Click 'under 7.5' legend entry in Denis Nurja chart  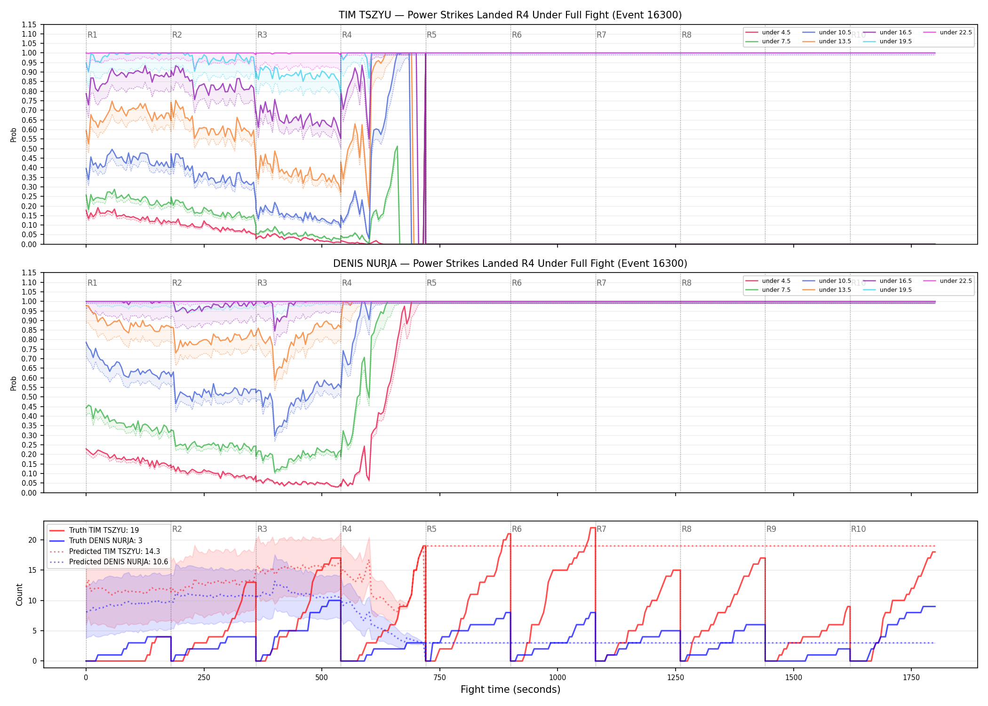[x=768, y=290]
